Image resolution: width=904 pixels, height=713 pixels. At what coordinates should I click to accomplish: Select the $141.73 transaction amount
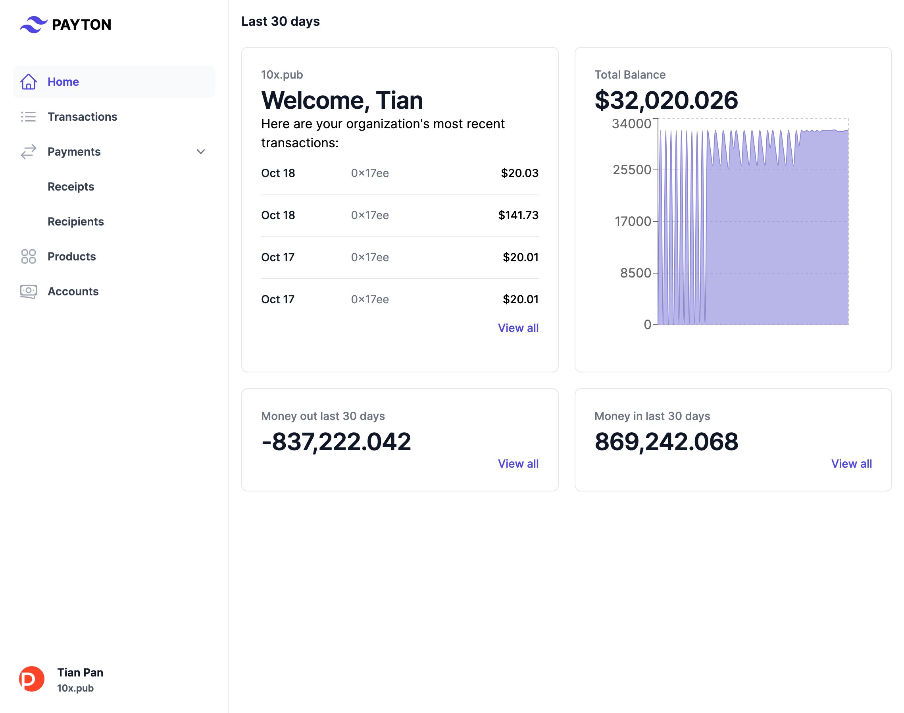pos(519,216)
